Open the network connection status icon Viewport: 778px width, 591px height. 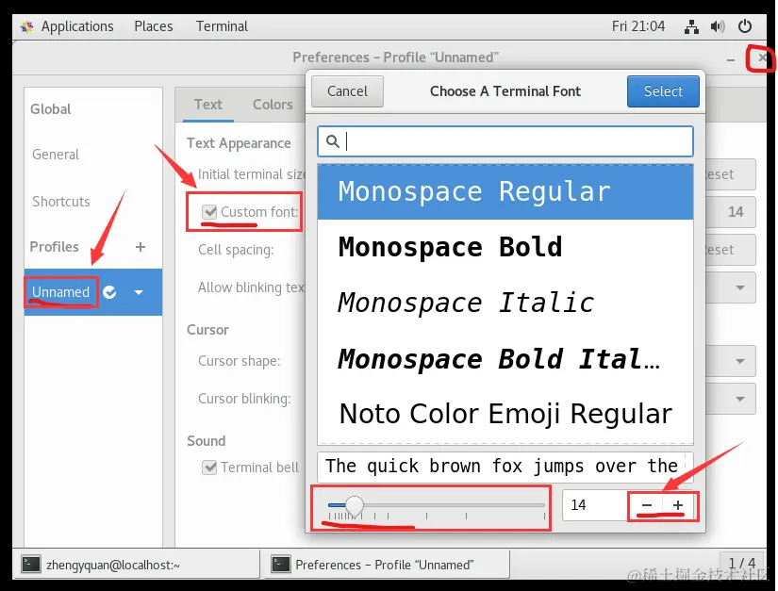pyautogui.click(x=691, y=26)
